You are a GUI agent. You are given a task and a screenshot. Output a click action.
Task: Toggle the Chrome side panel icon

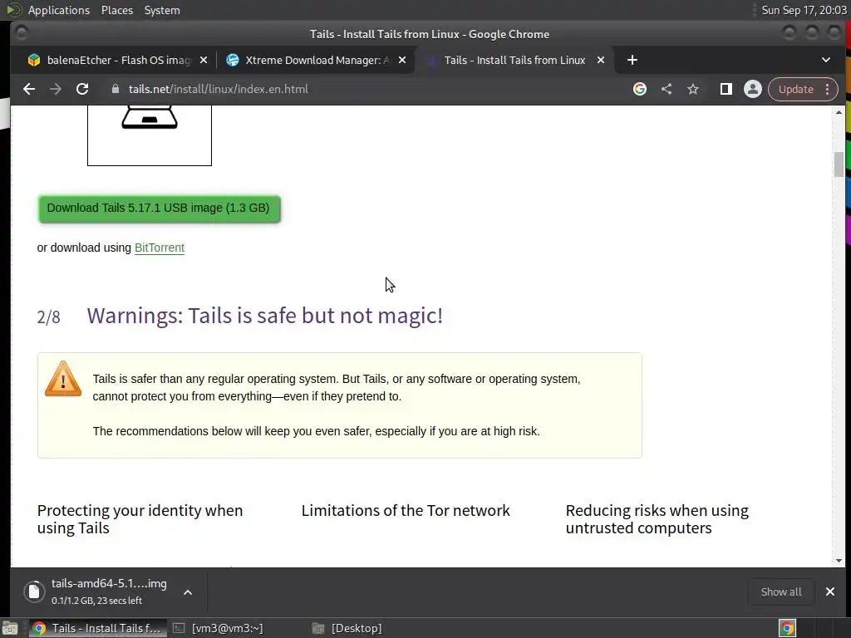tap(726, 89)
